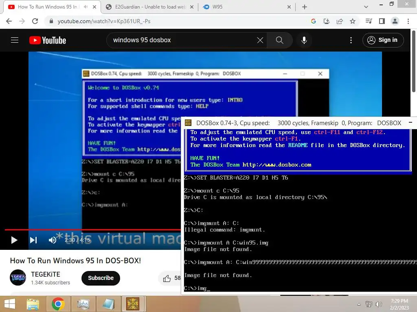Show hidden system tray icons
Screen dimensions: 417x312
(x=359, y=304)
